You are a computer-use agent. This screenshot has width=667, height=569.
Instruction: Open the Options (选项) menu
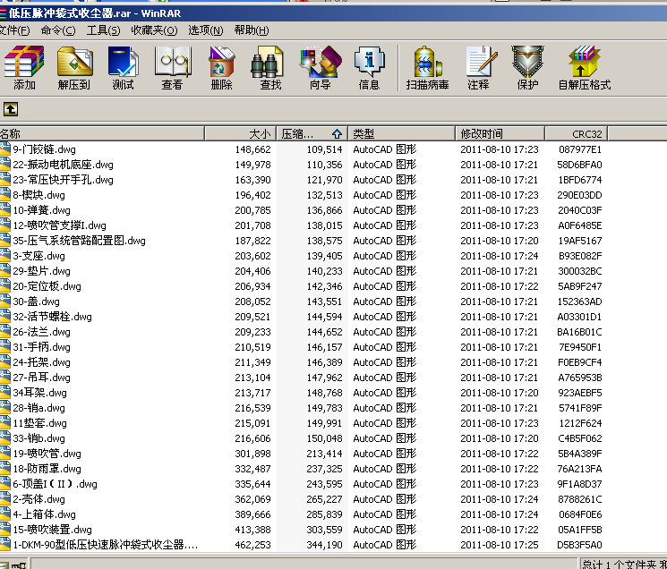(205, 30)
